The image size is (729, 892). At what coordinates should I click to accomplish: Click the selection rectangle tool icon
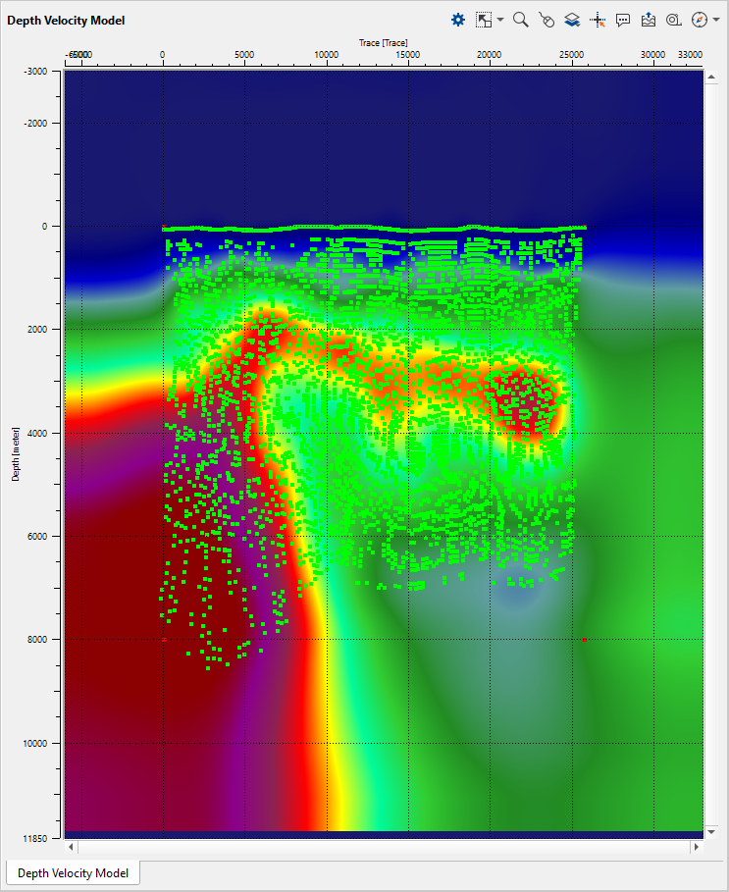click(484, 20)
